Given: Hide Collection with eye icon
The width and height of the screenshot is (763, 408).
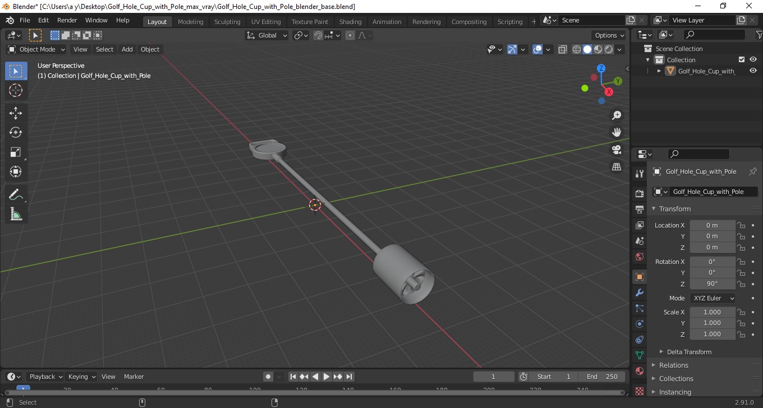Looking at the screenshot, I should tap(753, 59).
